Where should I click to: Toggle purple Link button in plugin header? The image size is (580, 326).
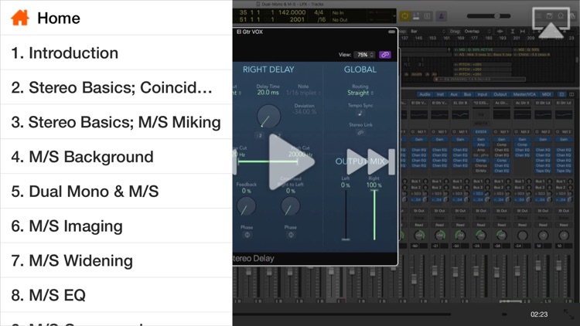384,55
